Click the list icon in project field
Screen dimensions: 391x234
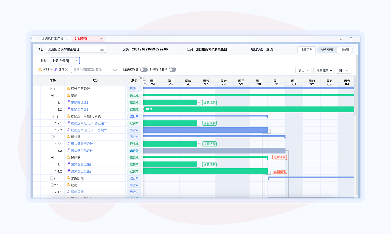click(x=102, y=49)
